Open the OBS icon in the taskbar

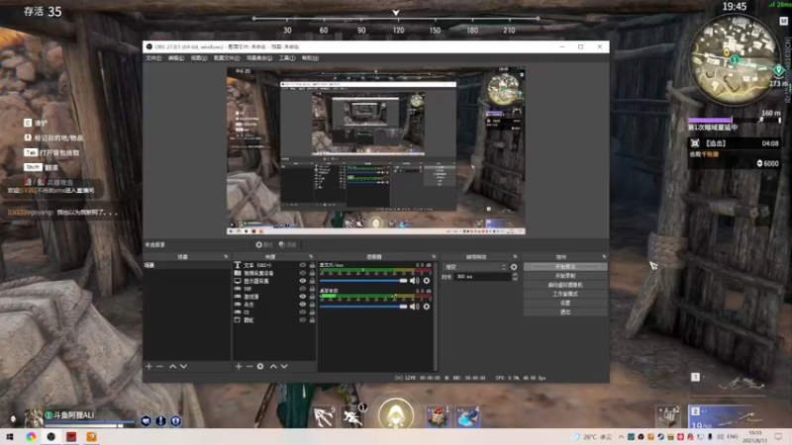click(x=51, y=437)
